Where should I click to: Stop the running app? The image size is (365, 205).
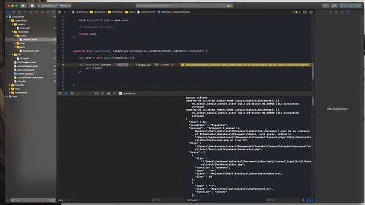(x=32, y=6)
